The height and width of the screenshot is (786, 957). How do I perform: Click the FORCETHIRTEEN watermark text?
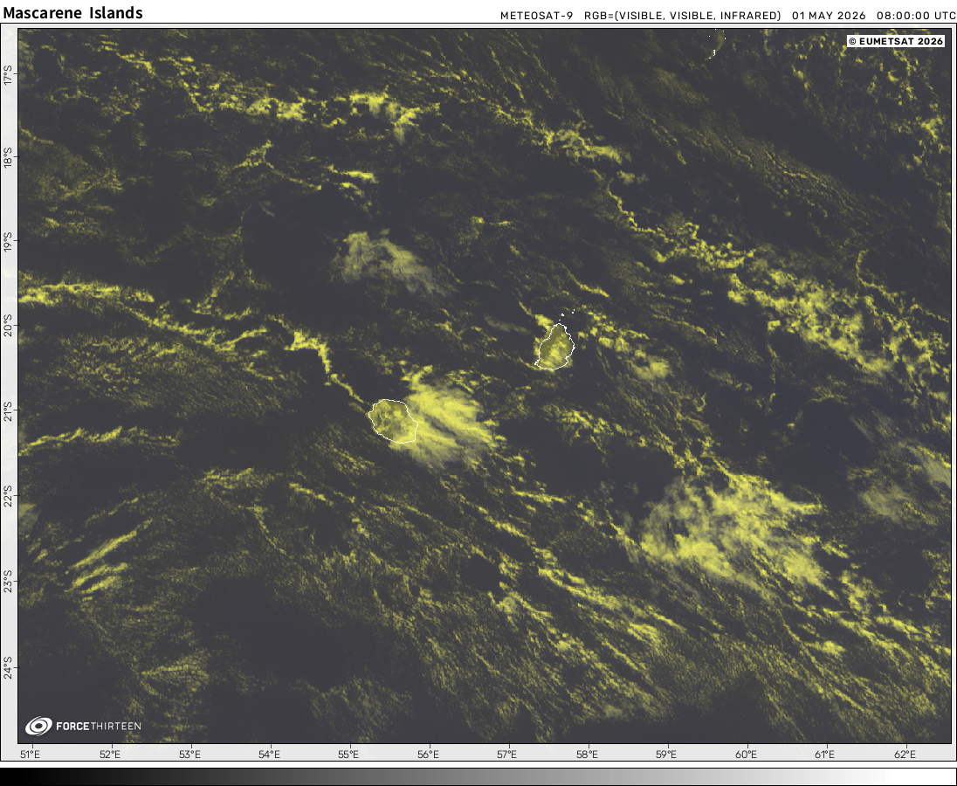pos(99,727)
